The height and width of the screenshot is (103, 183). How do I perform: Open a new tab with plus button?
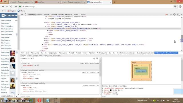[x=114, y=2]
